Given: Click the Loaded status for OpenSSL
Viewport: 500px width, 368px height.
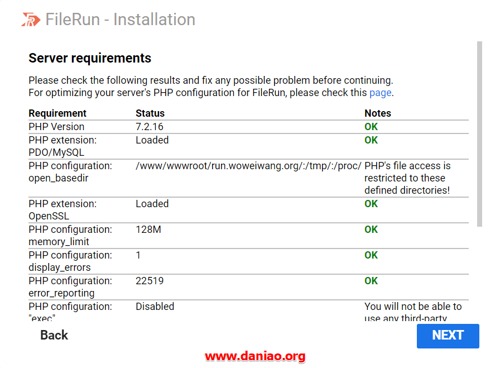Looking at the screenshot, I should point(152,204).
